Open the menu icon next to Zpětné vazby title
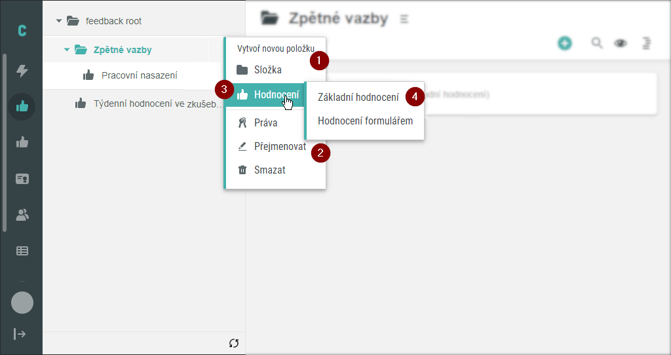 pos(404,18)
